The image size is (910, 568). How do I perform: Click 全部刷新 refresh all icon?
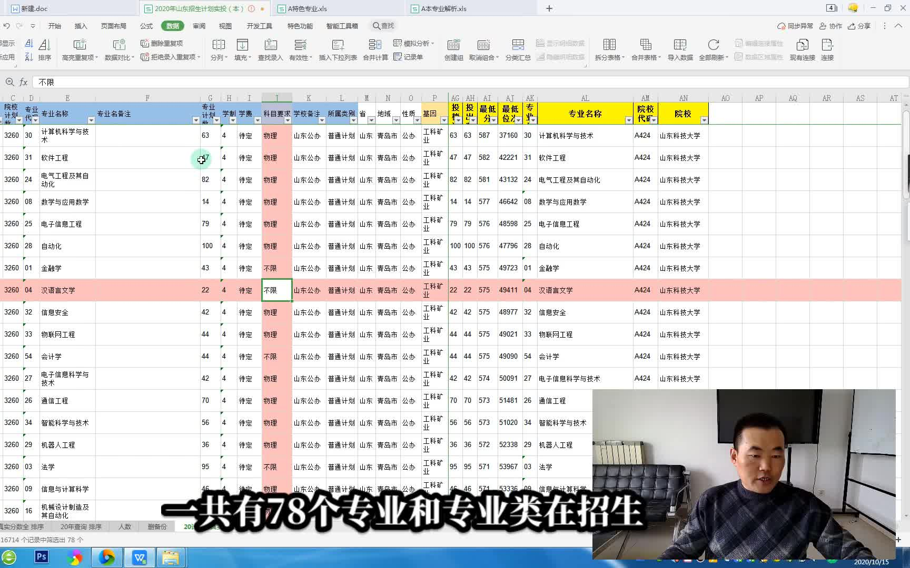(714, 50)
